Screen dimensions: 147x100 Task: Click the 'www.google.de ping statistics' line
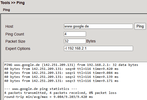pos(41,89)
